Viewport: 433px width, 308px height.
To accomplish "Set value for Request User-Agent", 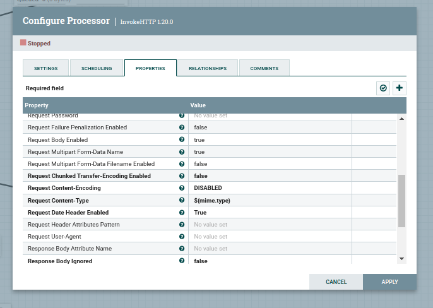I will click(x=270, y=237).
